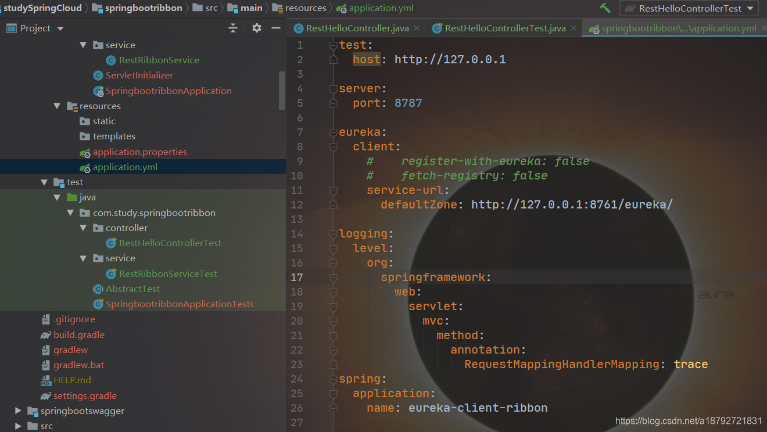Click application.yml breadcrumb in navigation bar
This screenshot has height=432, width=767.
point(375,8)
